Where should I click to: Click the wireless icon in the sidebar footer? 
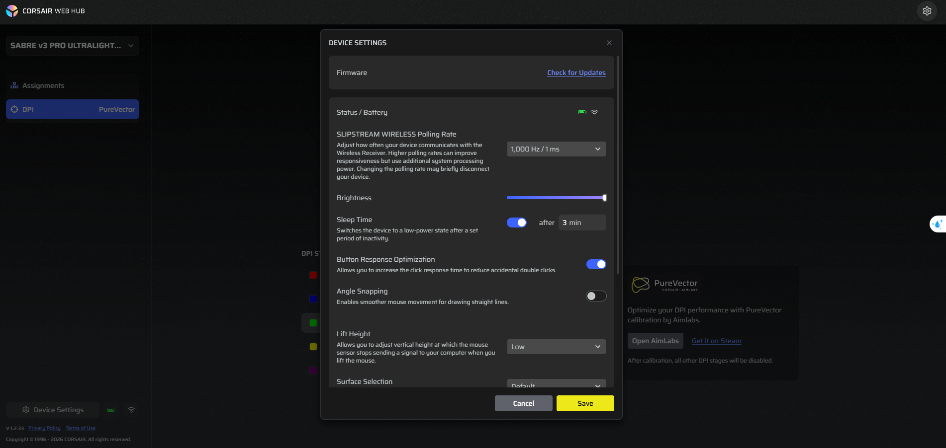pyautogui.click(x=131, y=410)
